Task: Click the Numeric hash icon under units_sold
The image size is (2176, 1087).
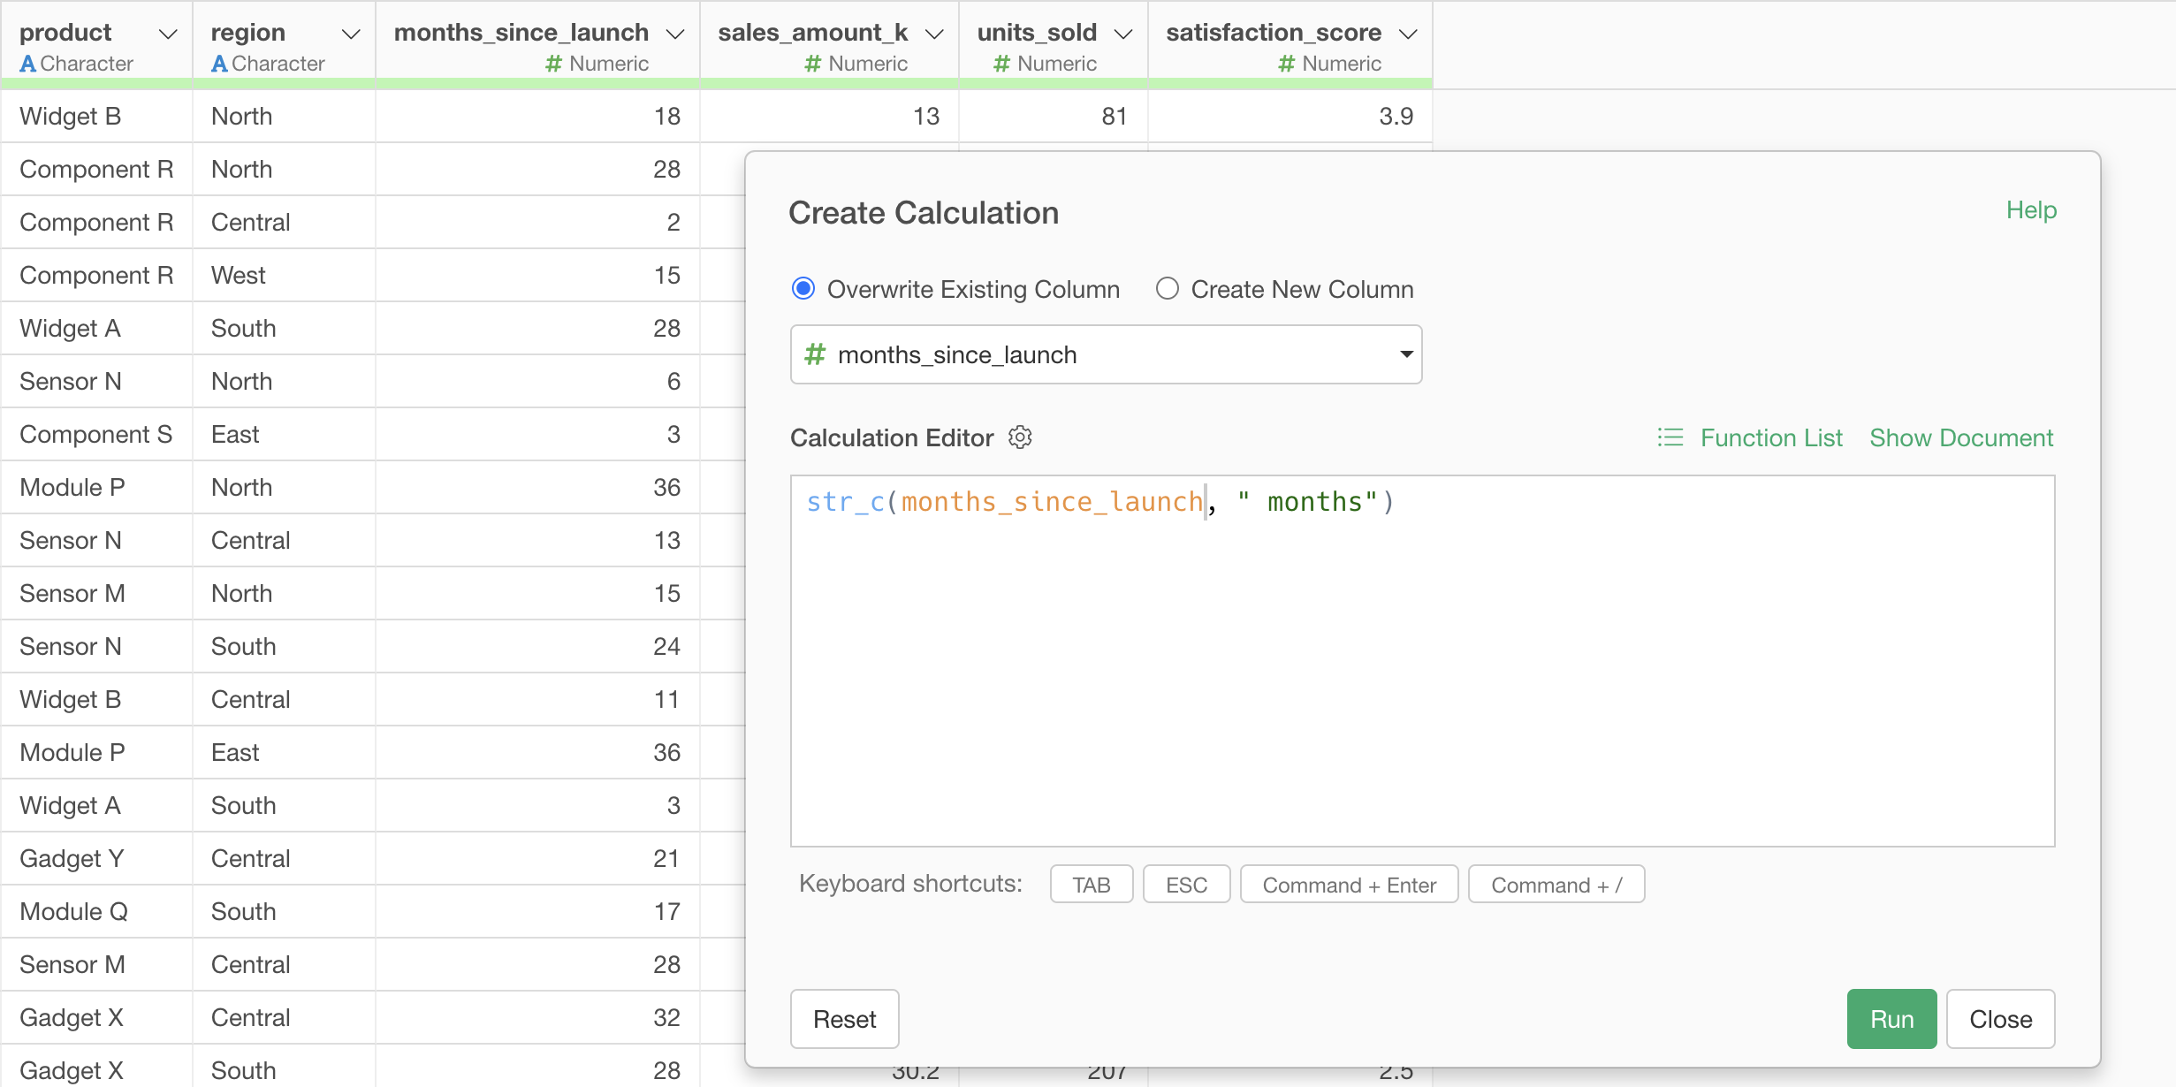Action: pyautogui.click(x=1001, y=64)
